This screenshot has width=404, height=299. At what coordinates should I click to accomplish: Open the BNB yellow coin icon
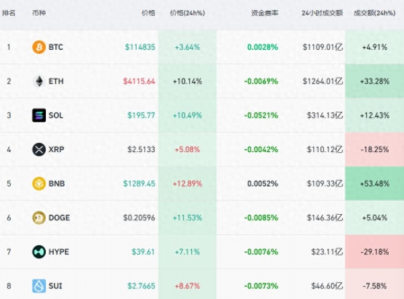pos(39,183)
